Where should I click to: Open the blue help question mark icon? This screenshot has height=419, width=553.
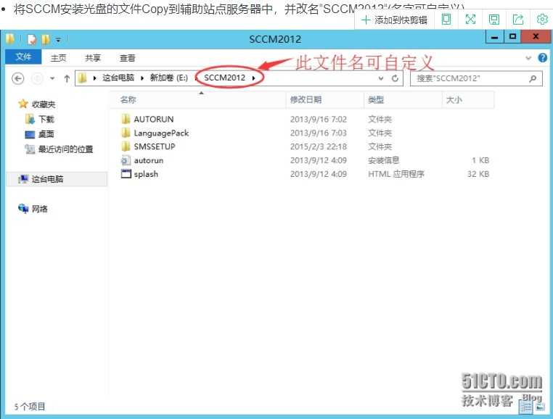tap(542, 58)
